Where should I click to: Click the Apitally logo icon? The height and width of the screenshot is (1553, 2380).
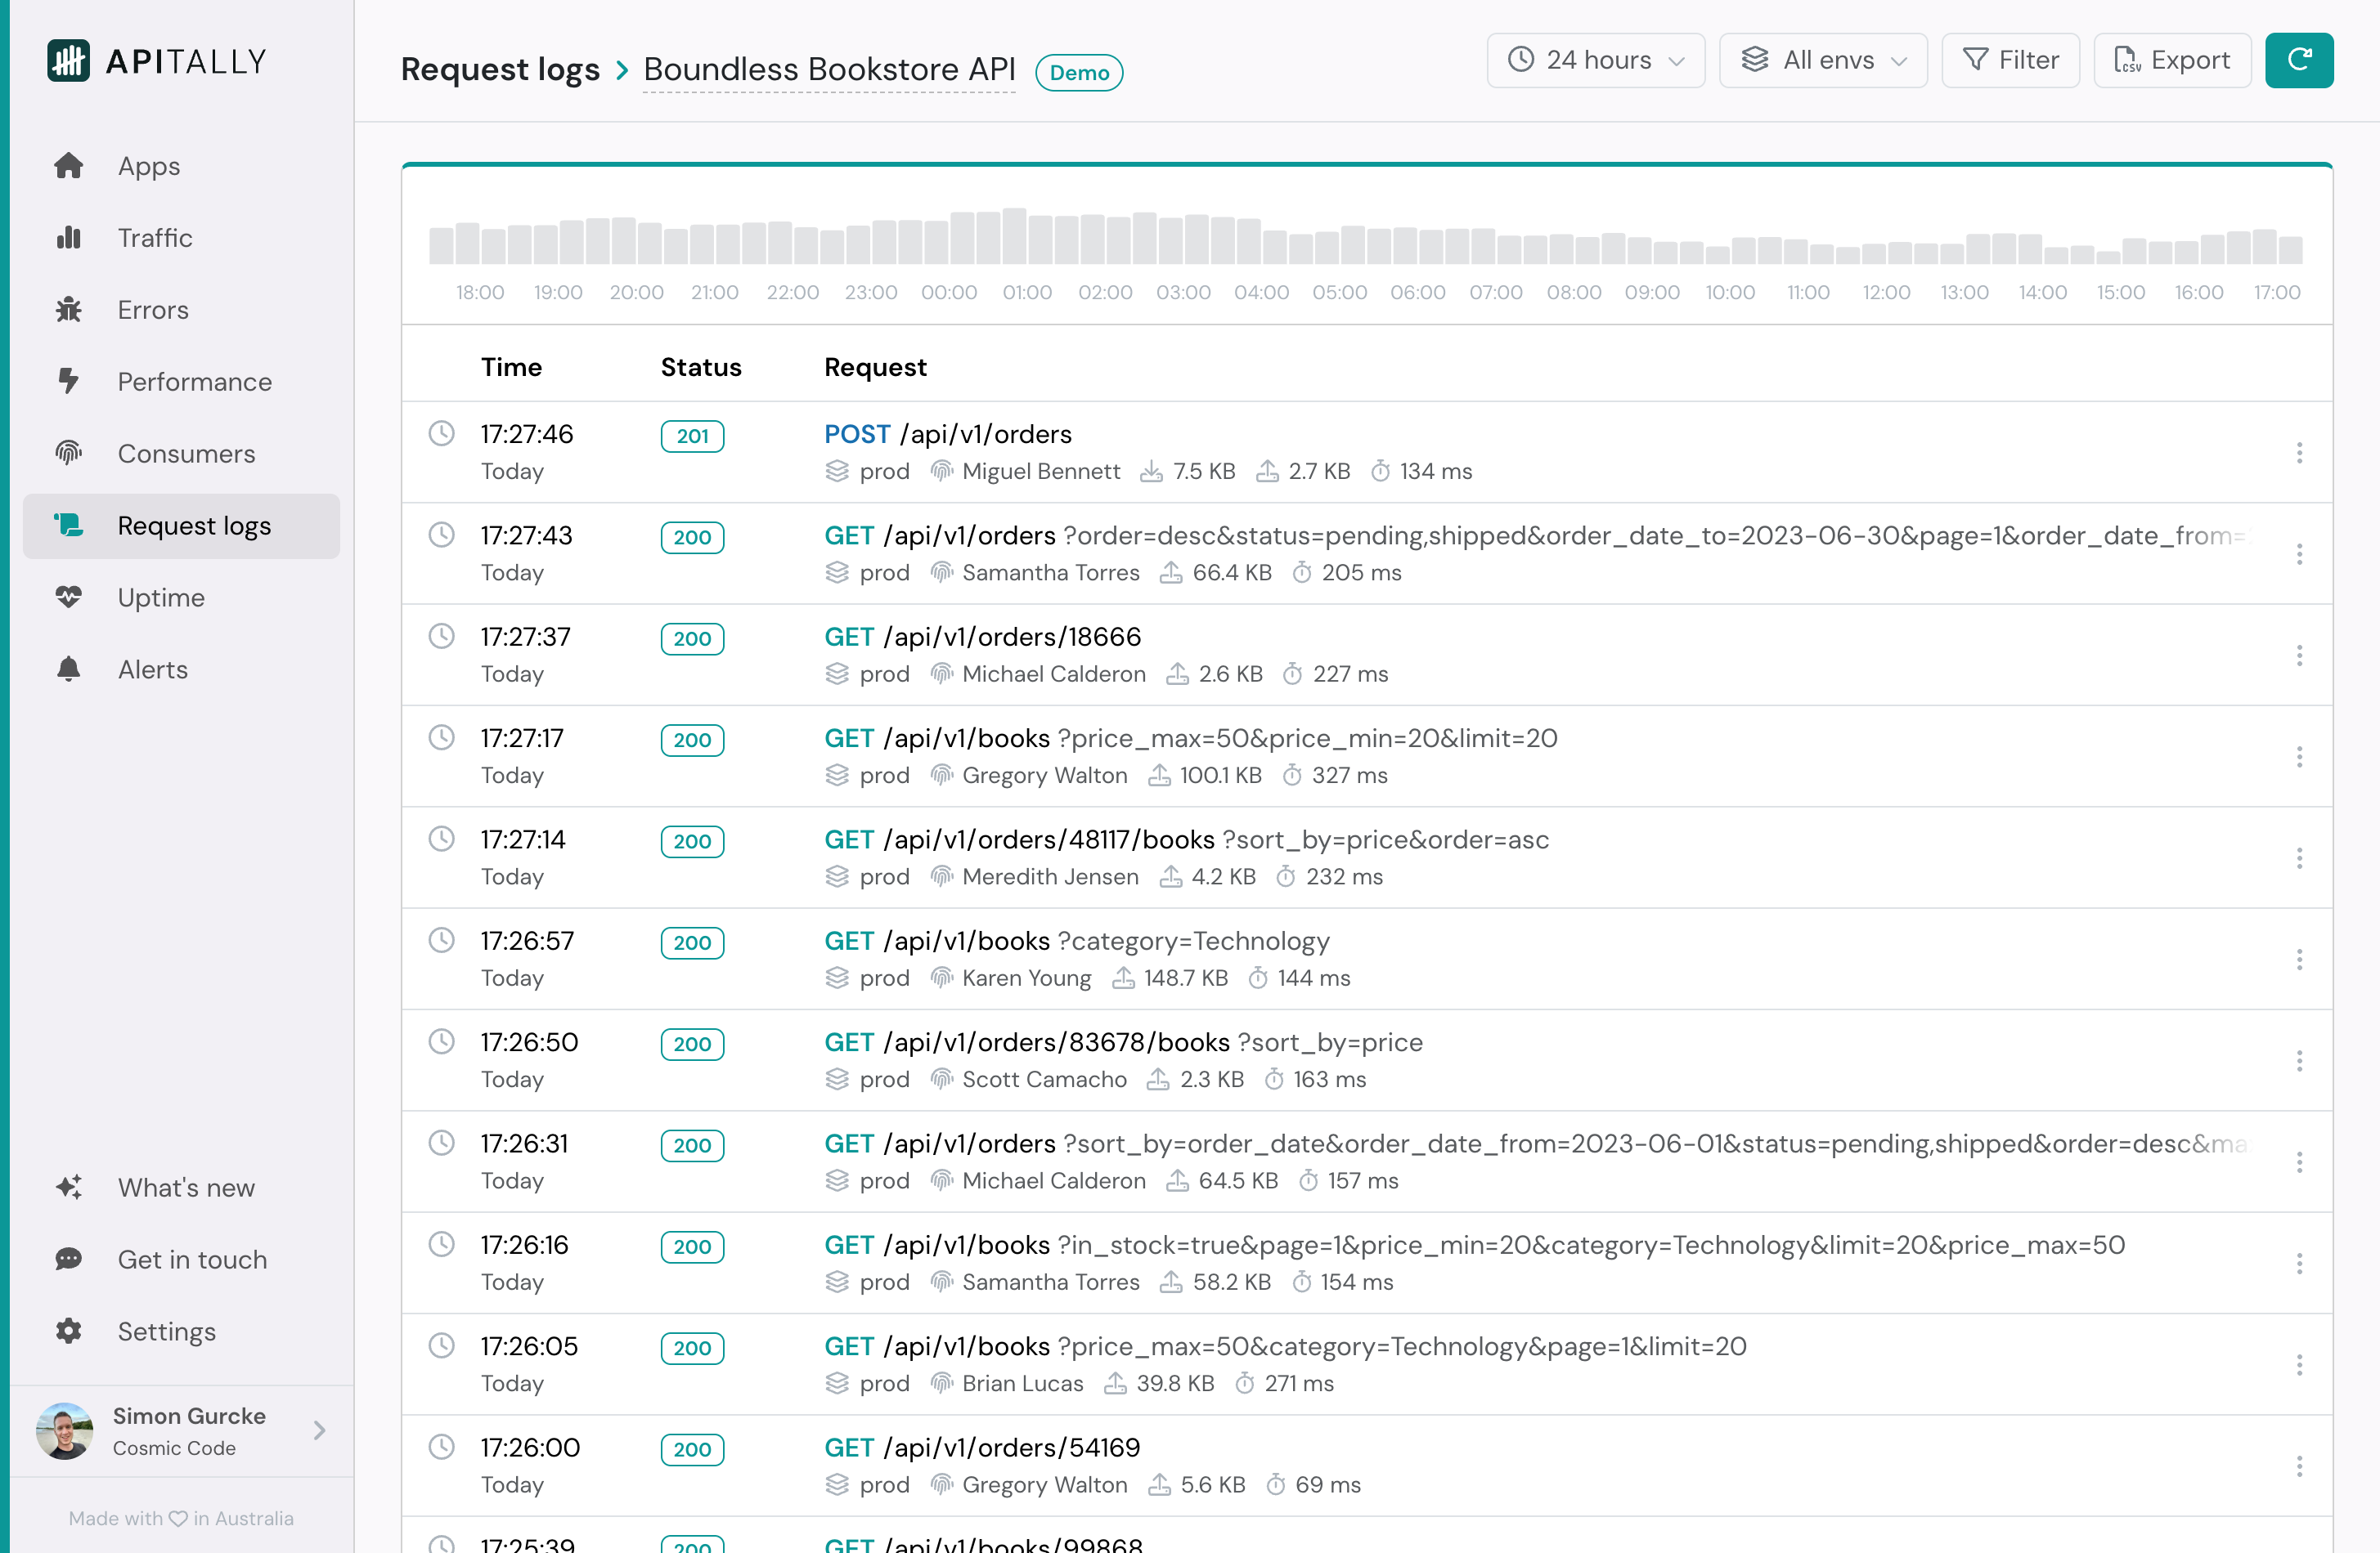coord(68,61)
